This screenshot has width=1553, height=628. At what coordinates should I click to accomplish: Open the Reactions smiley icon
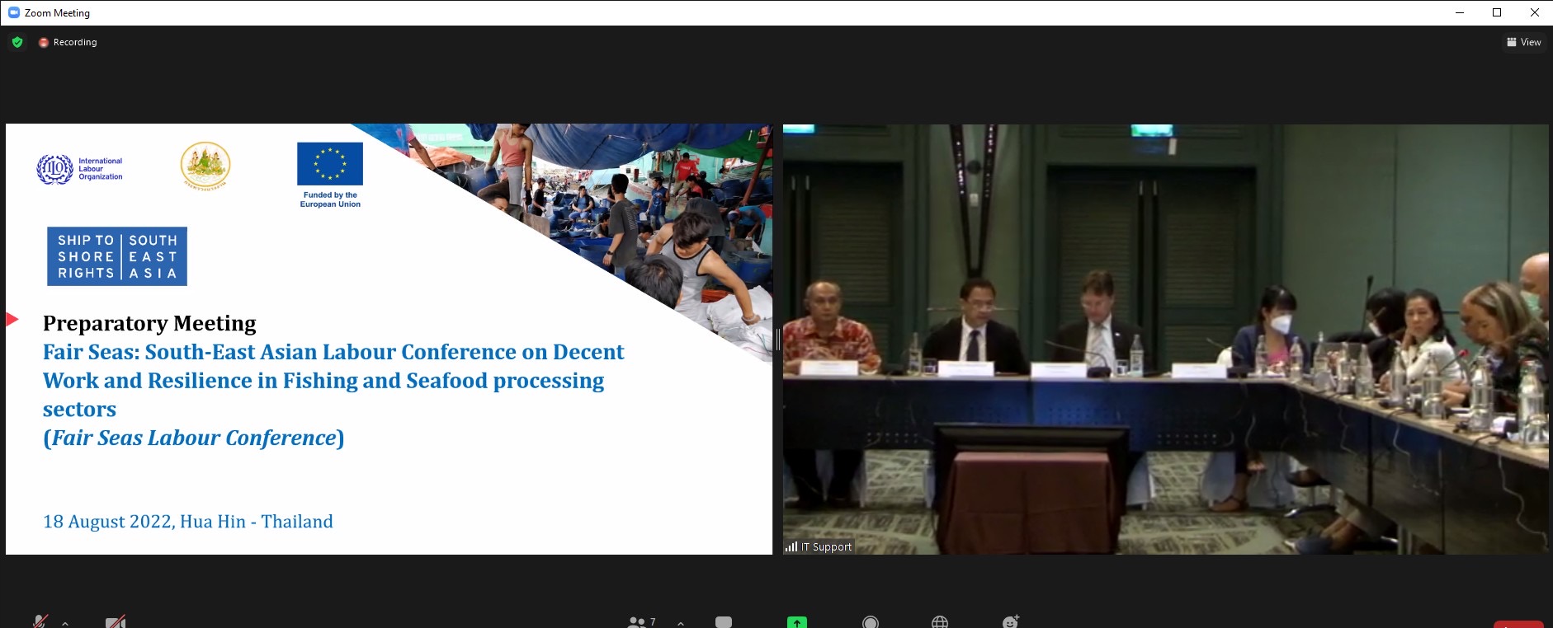tap(1011, 622)
